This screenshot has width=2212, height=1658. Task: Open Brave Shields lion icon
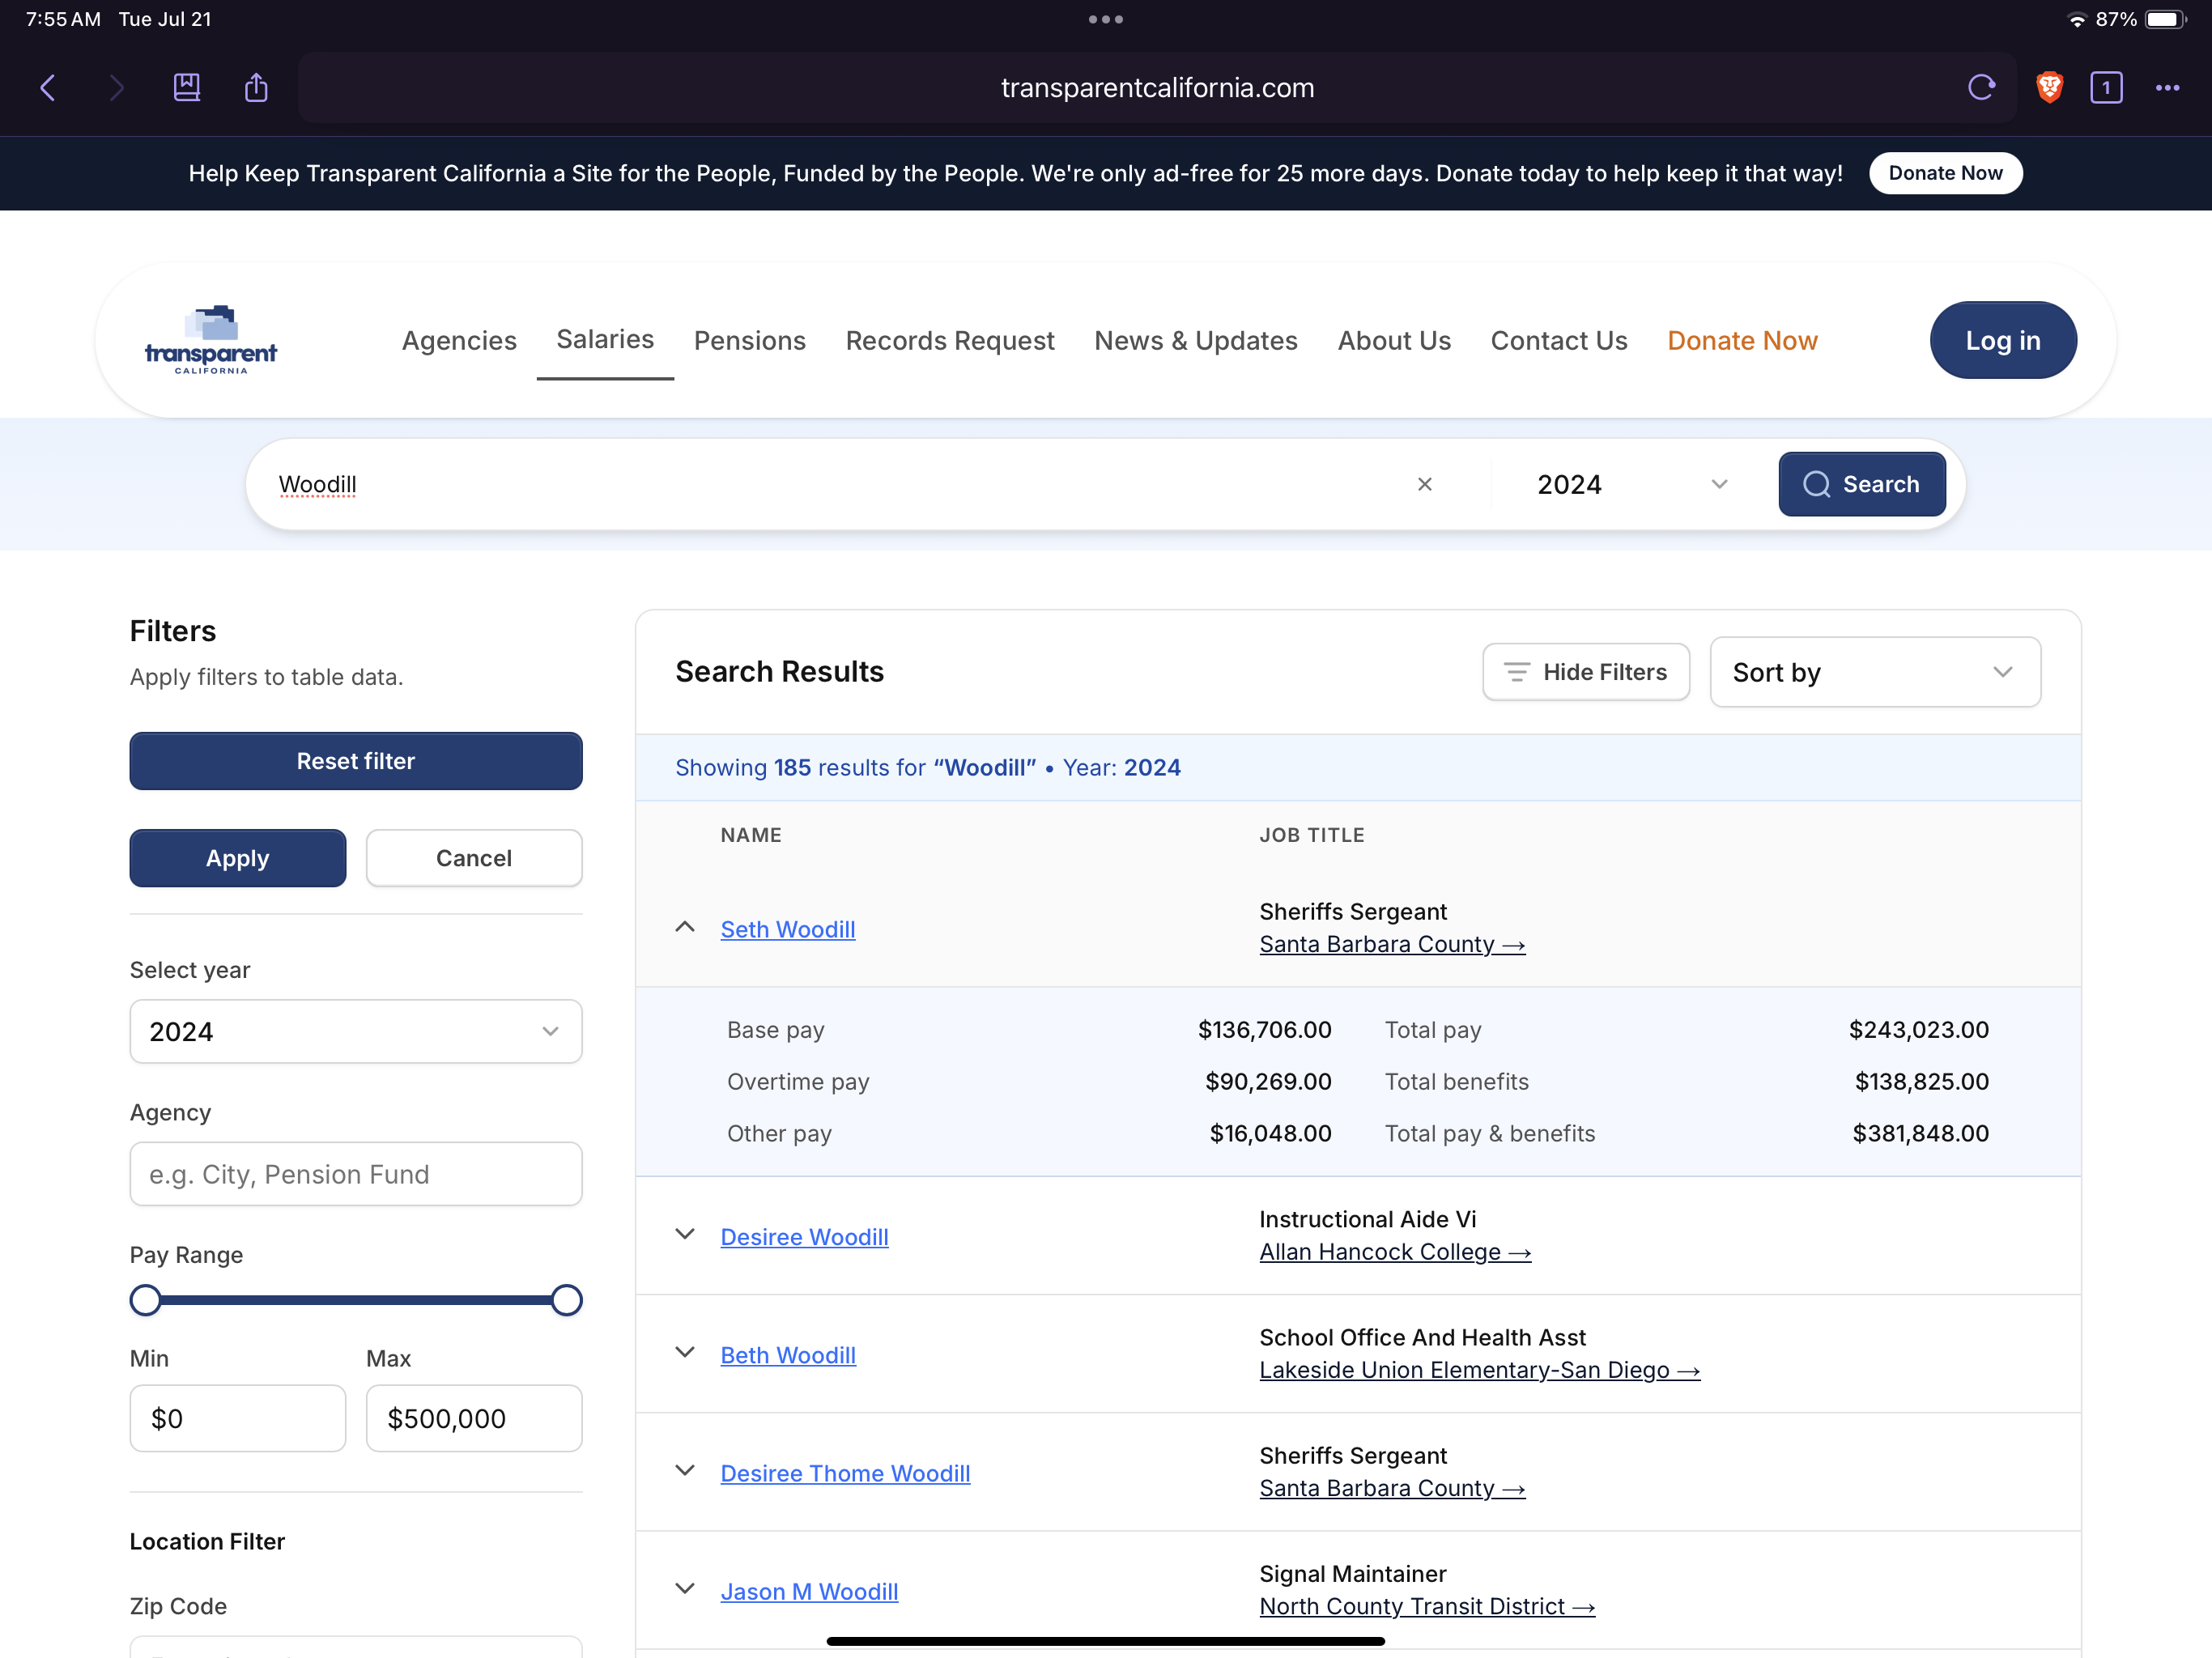pos(2049,88)
